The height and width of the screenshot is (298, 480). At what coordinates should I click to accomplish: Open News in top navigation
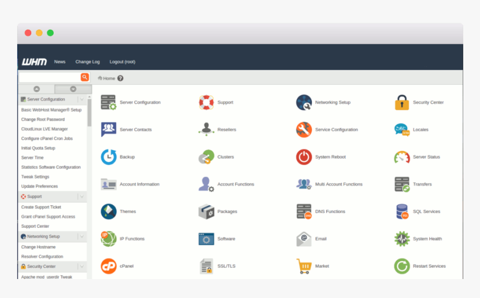60,62
